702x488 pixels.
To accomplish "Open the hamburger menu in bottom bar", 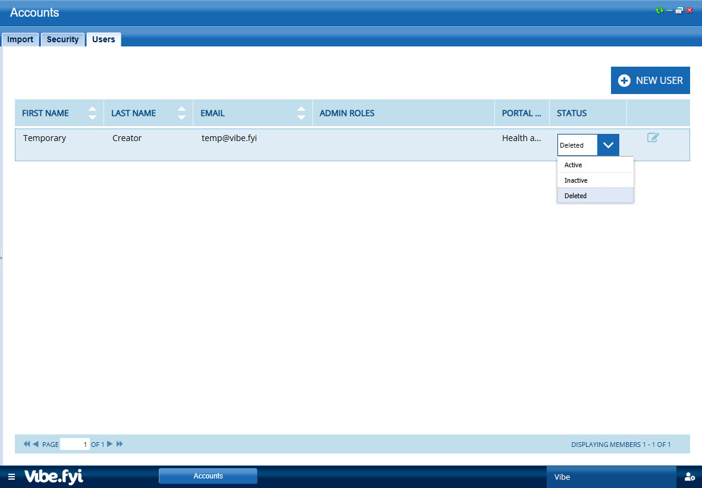I will coord(11,477).
